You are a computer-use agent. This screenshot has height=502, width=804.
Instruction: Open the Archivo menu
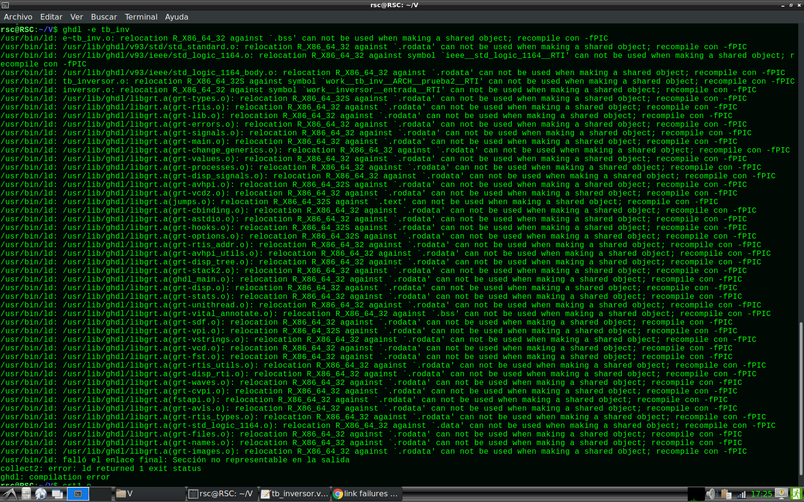point(18,17)
